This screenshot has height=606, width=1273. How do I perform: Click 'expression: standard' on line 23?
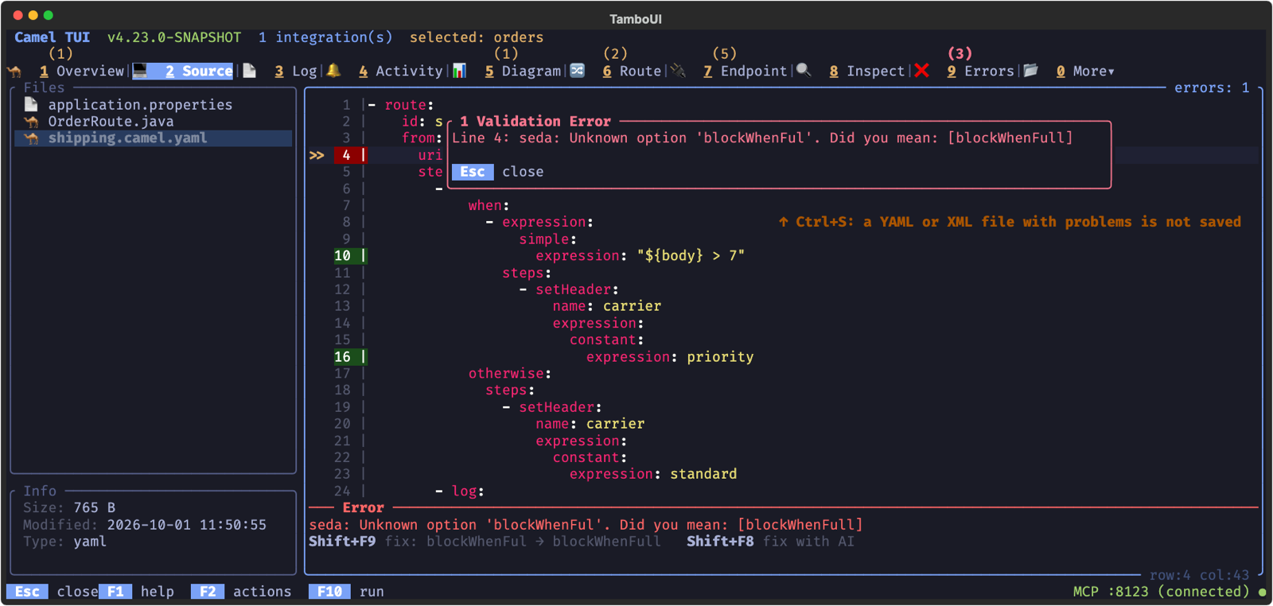click(x=653, y=474)
